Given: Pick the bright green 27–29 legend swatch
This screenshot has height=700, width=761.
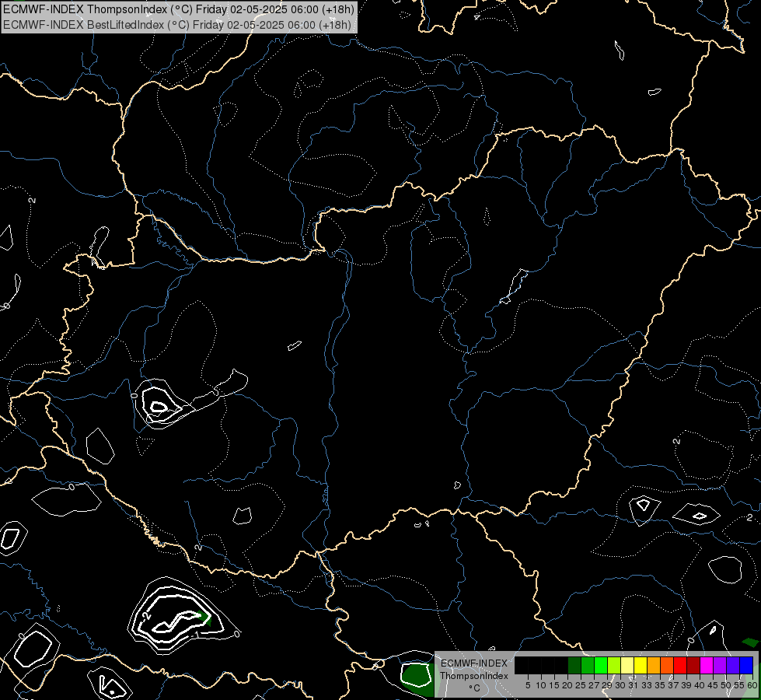Looking at the screenshot, I should 601,665.
